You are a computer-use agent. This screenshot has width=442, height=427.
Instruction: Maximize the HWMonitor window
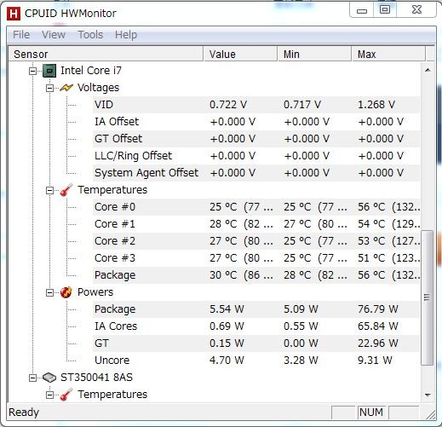point(385,10)
